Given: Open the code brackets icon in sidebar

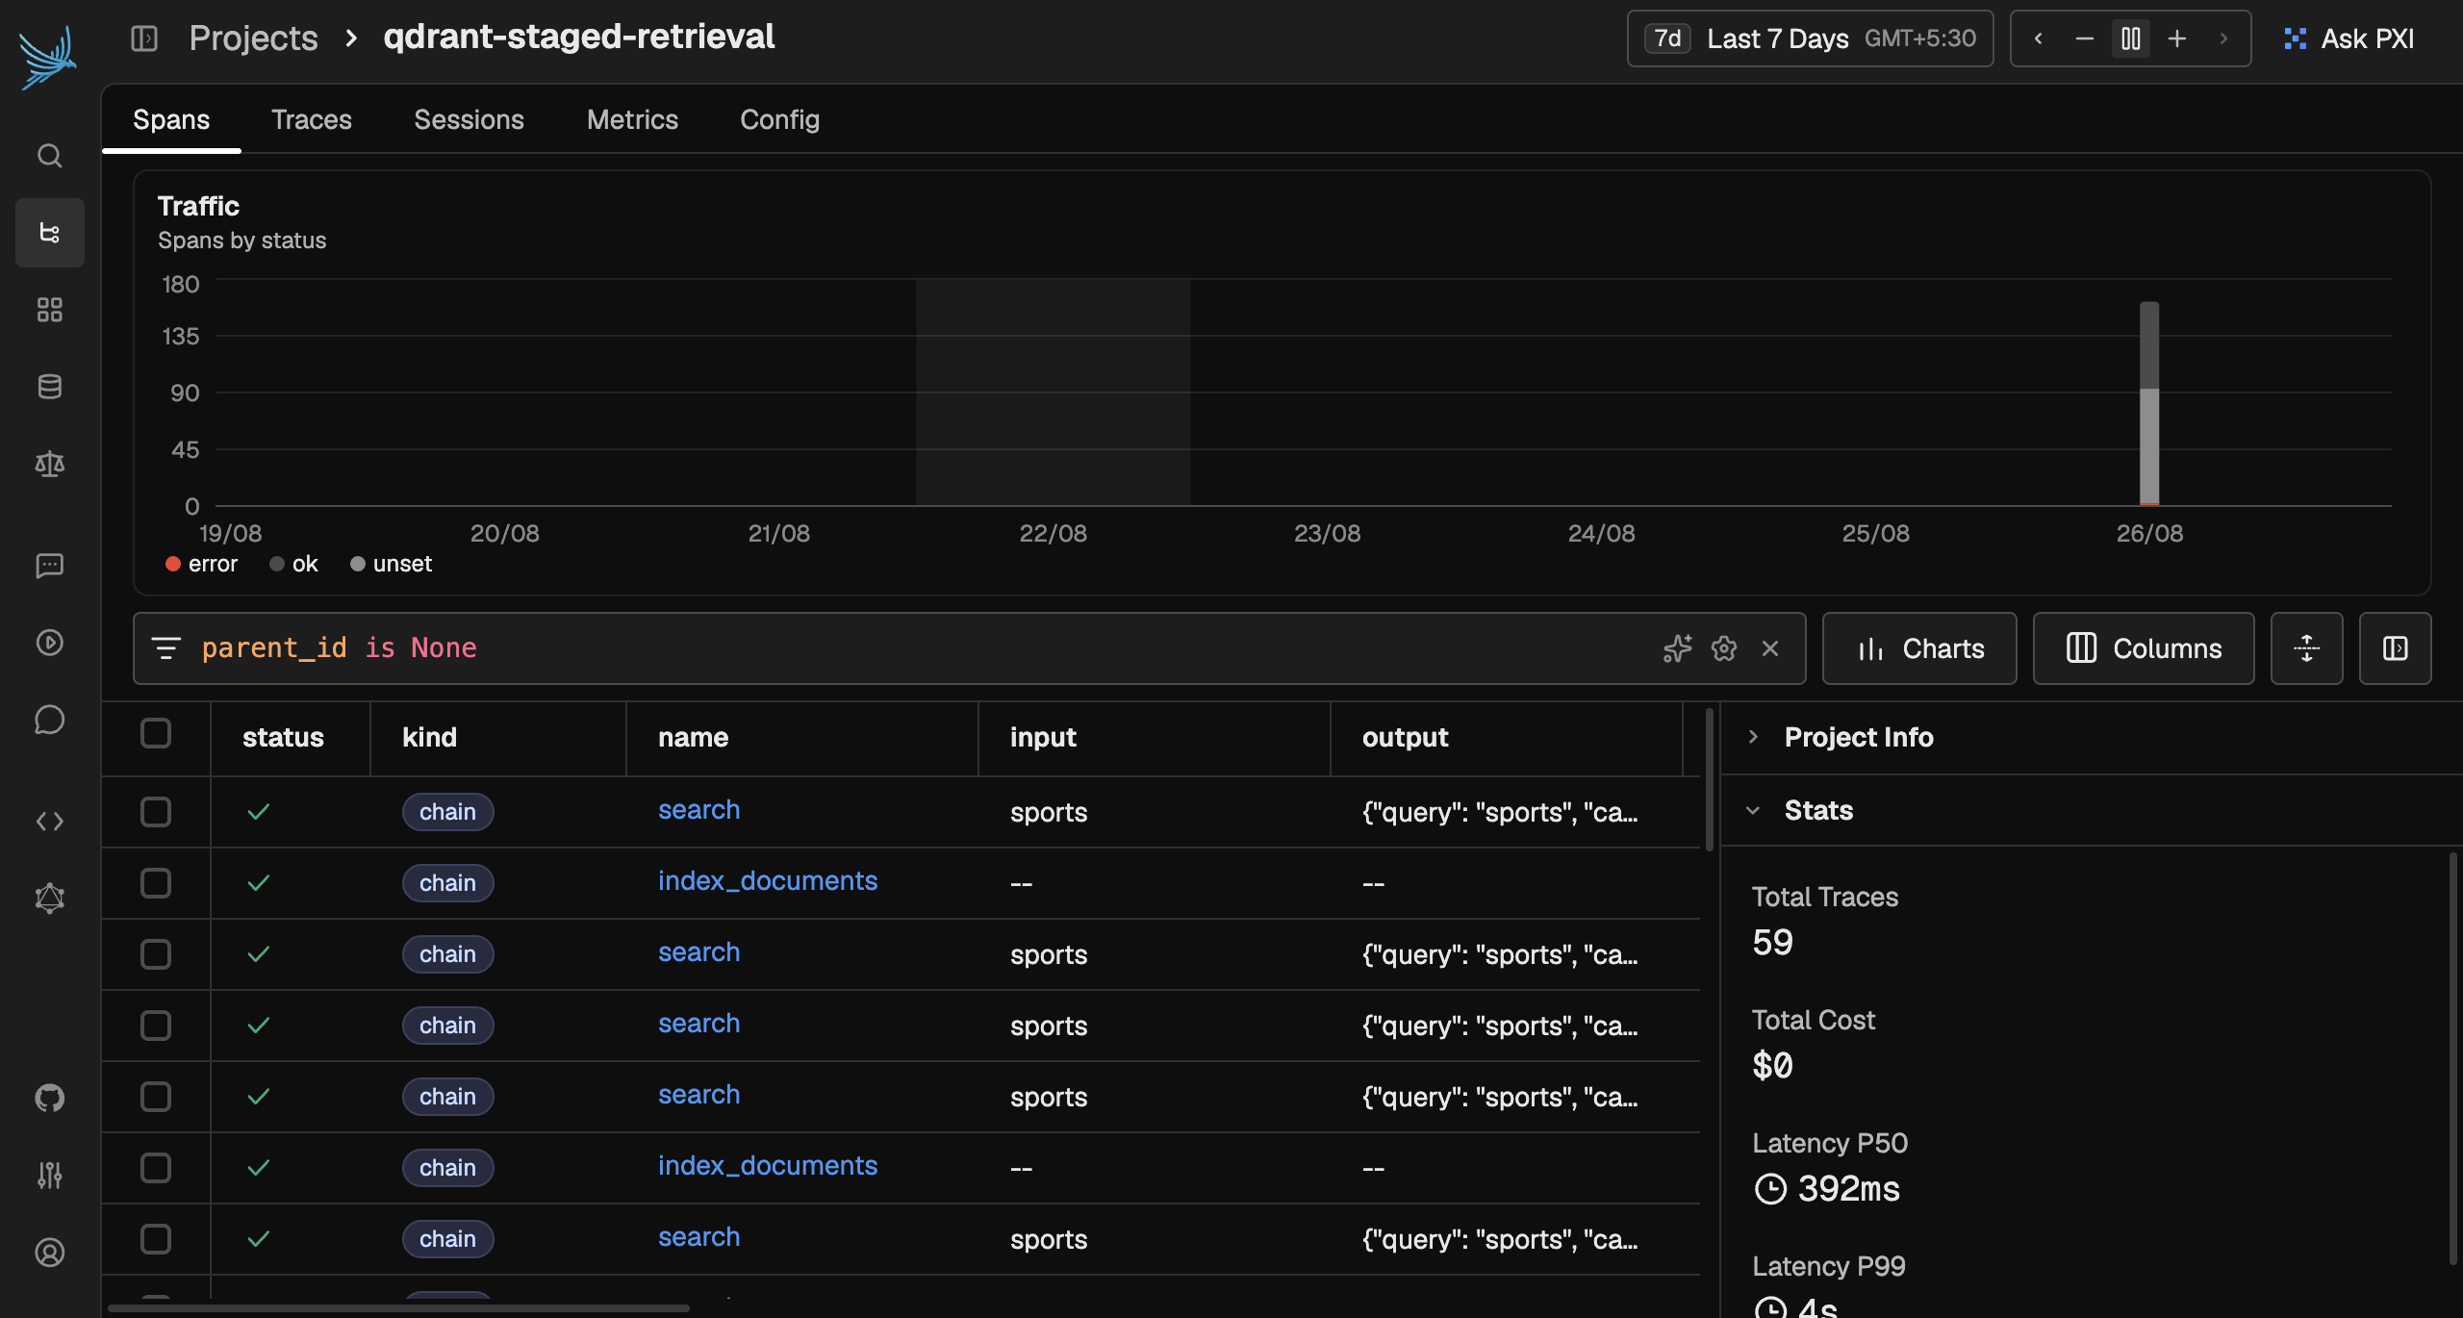Looking at the screenshot, I should click(x=49, y=821).
